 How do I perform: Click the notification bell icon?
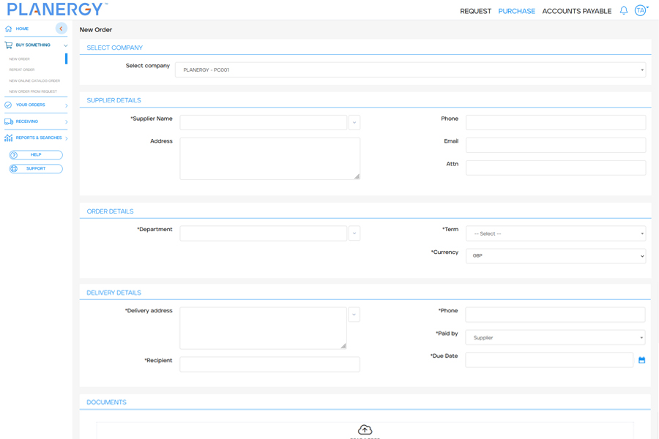623,11
